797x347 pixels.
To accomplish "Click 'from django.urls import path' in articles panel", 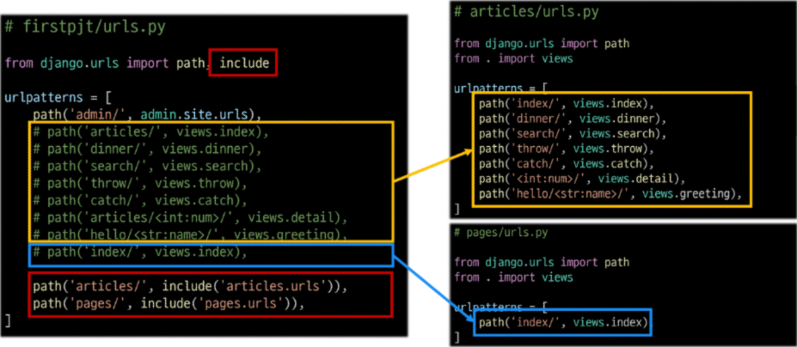I will [x=542, y=44].
